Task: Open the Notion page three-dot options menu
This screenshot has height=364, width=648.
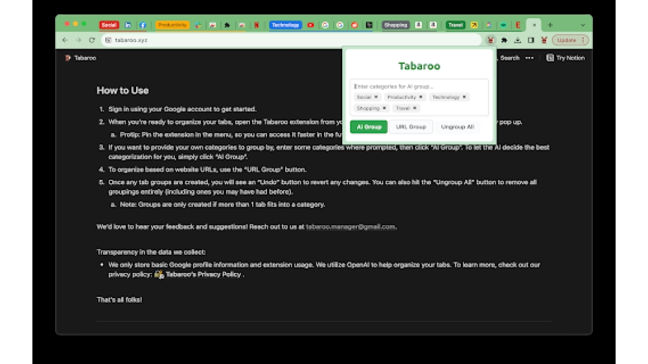Action: coord(529,58)
